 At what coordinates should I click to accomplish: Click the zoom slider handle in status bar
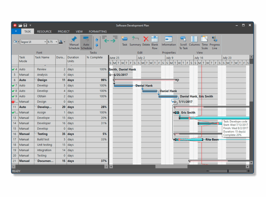[x=228, y=171]
